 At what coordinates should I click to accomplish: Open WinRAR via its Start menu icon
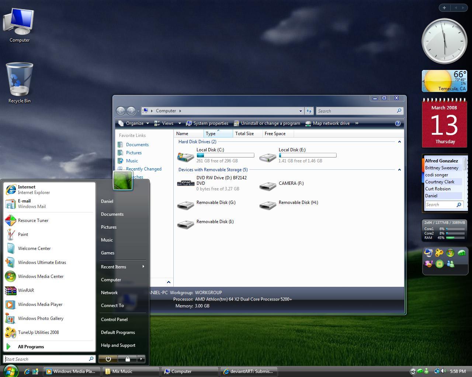pyautogui.click(x=26, y=290)
